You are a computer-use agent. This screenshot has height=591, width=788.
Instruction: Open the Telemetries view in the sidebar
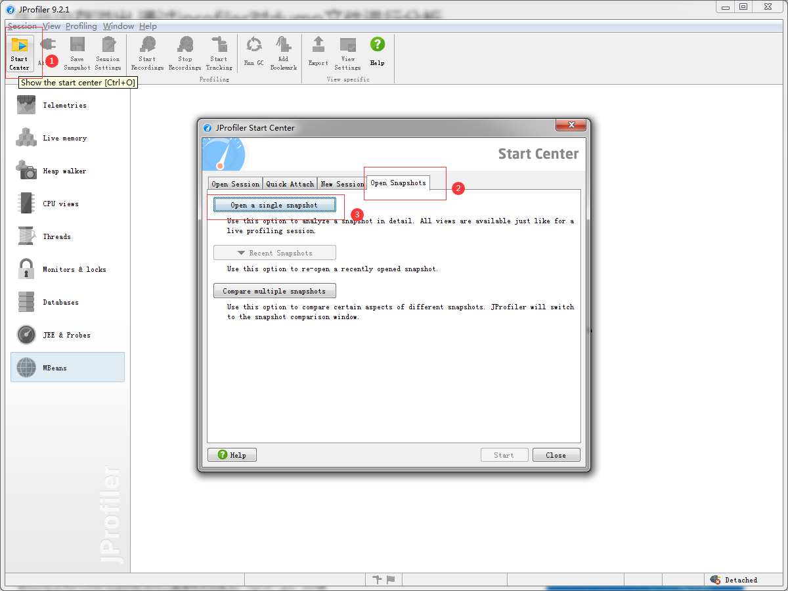pos(64,105)
